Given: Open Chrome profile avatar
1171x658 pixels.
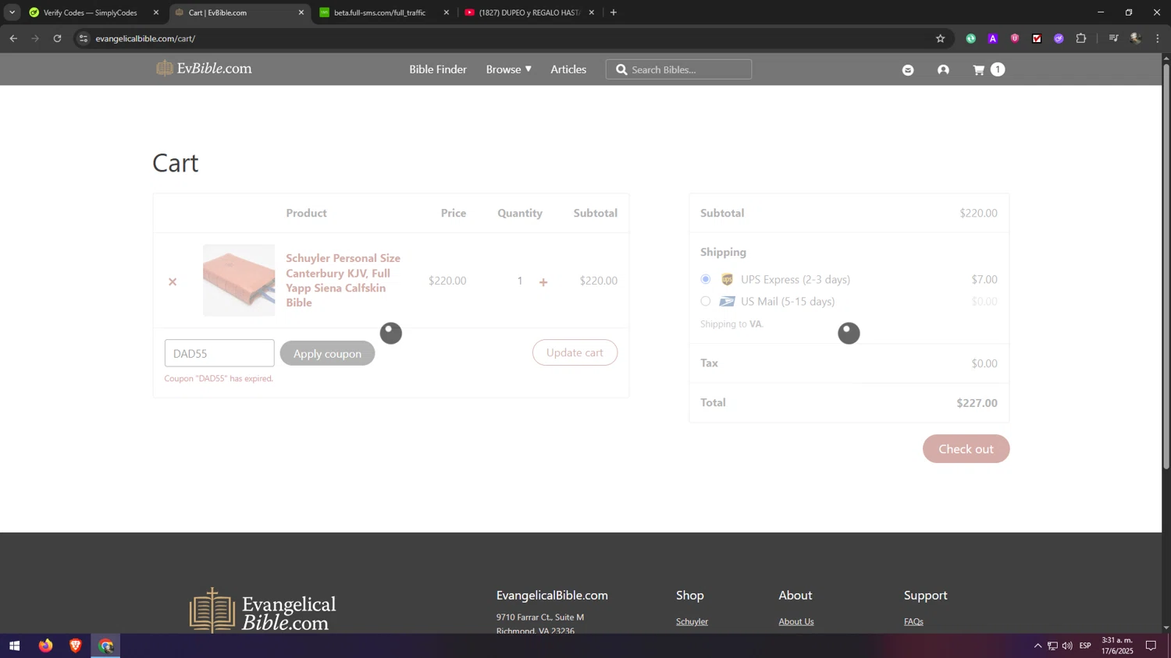Looking at the screenshot, I should (x=1136, y=38).
